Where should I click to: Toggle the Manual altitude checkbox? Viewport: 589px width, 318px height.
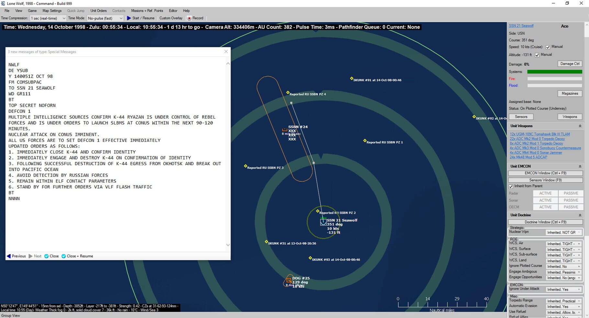pyautogui.click(x=537, y=55)
